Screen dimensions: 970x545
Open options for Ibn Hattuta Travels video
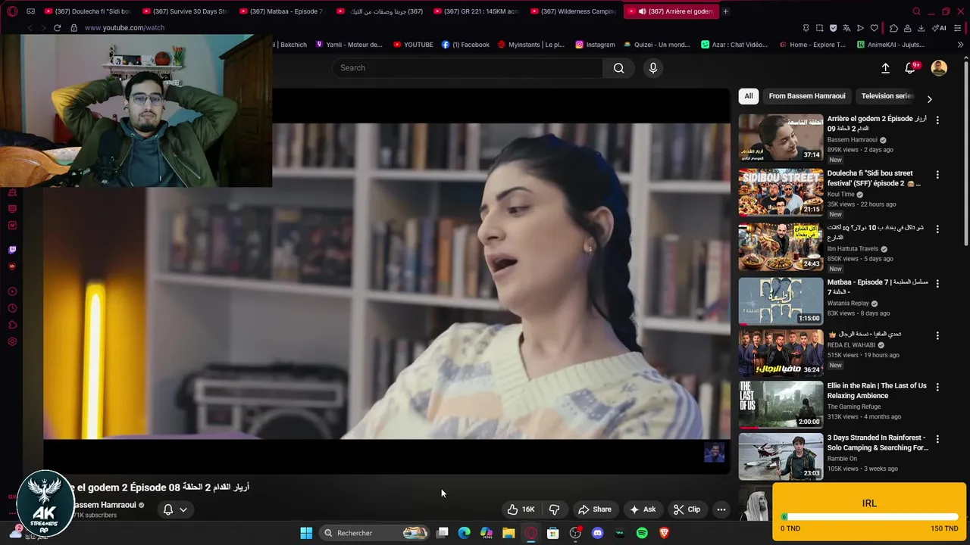937,229
